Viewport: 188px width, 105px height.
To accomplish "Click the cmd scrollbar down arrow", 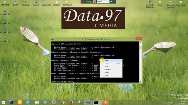I will point(140,81).
